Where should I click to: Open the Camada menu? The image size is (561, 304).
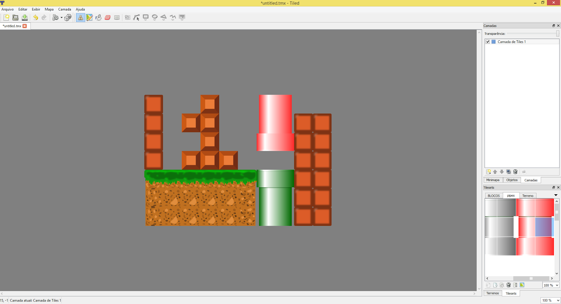click(65, 9)
